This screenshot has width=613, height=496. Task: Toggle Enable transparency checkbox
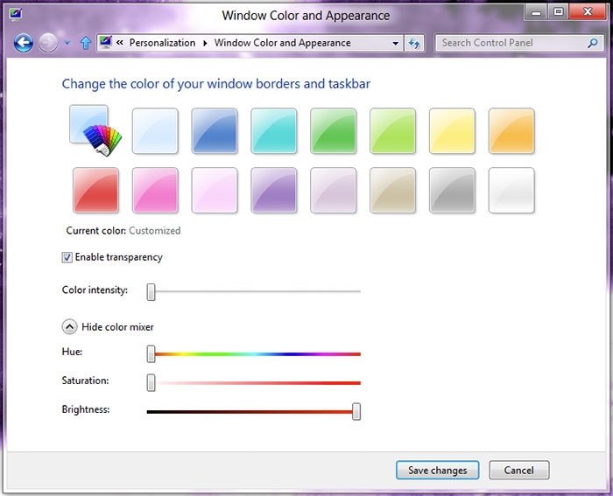point(67,257)
